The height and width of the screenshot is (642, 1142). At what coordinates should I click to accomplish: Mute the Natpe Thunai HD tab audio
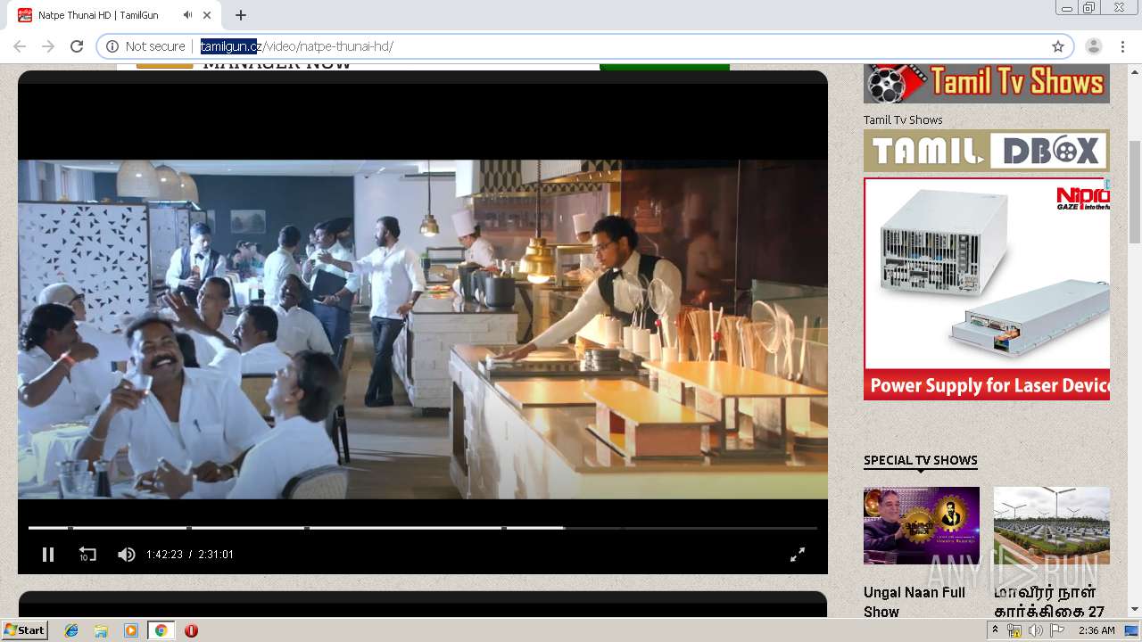point(187,15)
